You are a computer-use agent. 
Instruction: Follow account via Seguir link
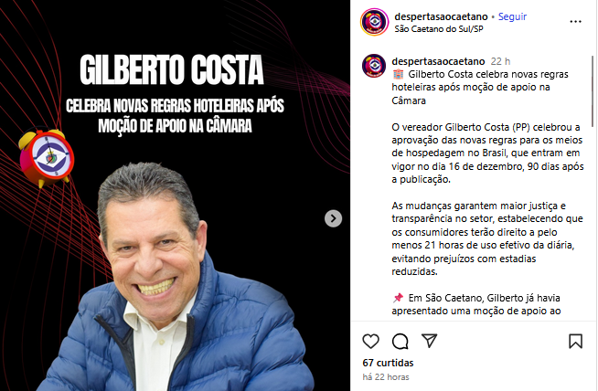(x=512, y=16)
